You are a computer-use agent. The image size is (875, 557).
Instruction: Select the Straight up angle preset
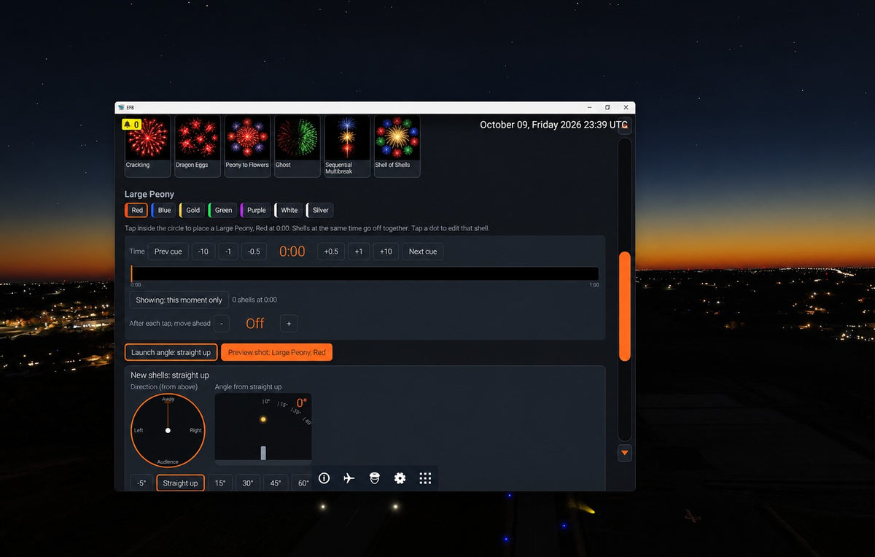[180, 483]
